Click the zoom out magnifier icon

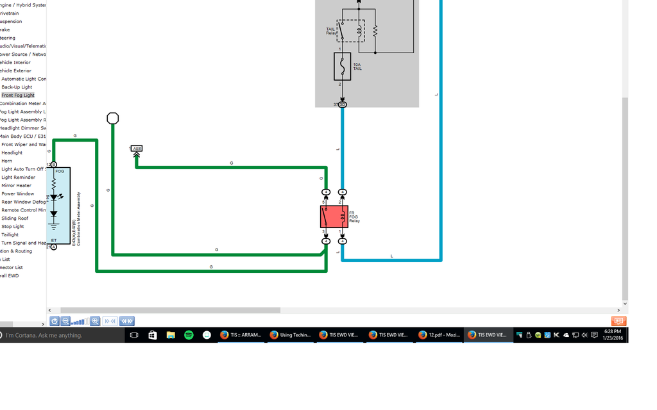[65, 322]
